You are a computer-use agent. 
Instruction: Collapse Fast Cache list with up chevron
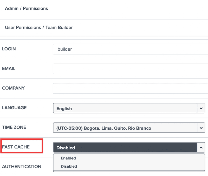[201, 148]
